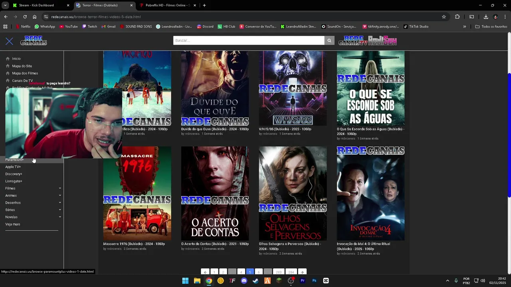Go back with browser back arrow
This screenshot has height=287, width=511.
[6, 17]
